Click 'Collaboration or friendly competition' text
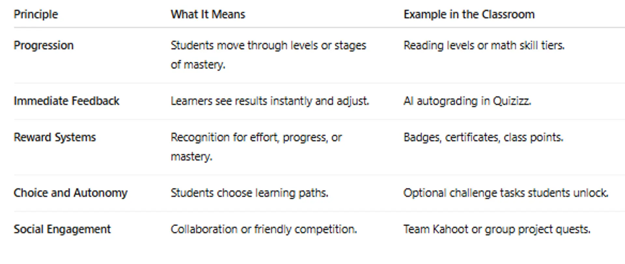The image size is (625, 264). click(x=264, y=229)
